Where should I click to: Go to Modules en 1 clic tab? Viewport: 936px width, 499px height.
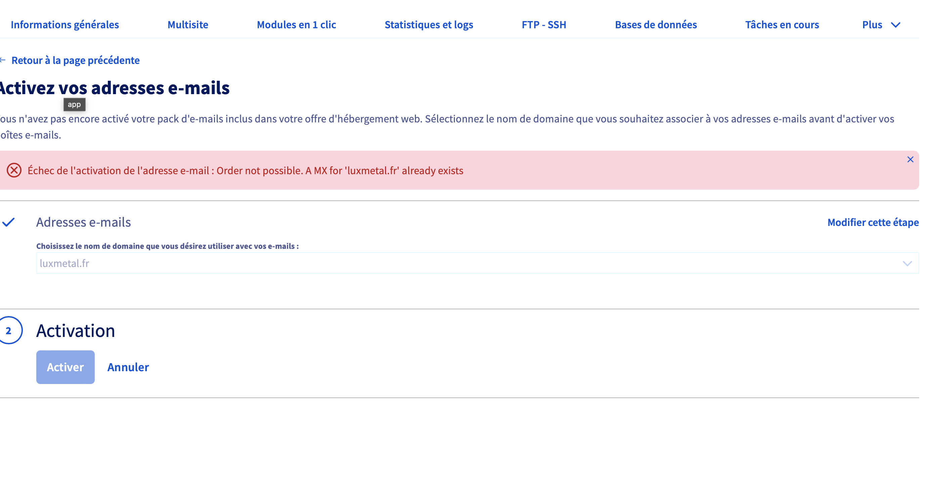296,25
